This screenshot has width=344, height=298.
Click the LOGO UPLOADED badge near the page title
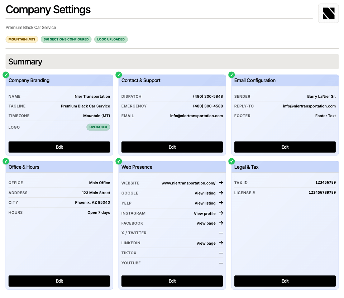[111, 39]
